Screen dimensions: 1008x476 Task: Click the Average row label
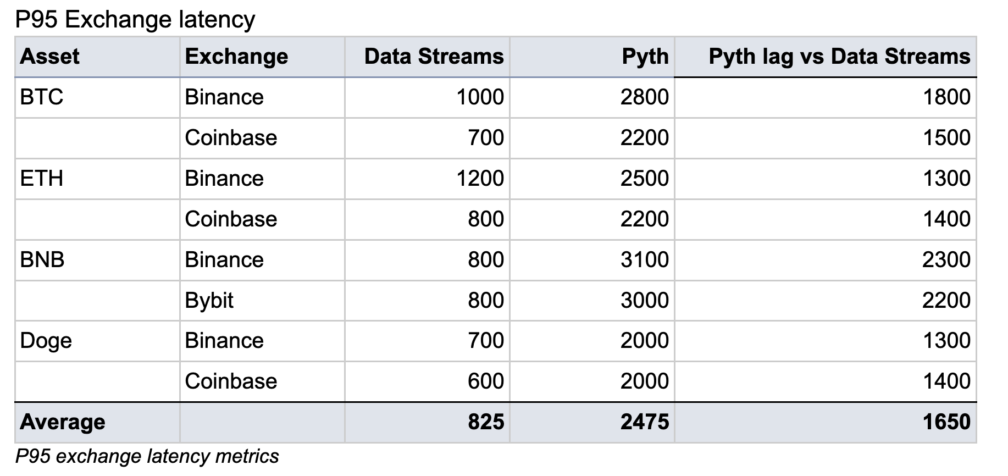62,422
